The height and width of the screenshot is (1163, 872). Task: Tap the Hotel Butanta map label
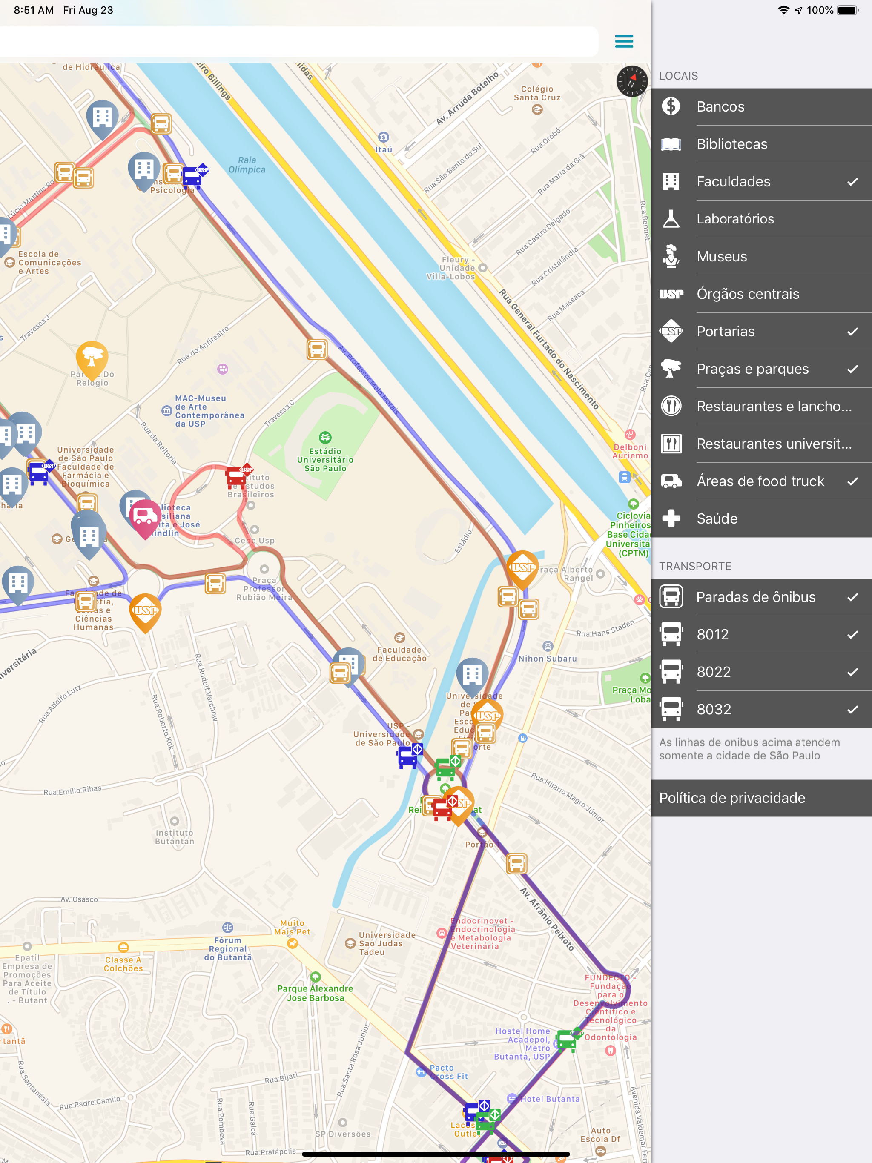click(550, 1098)
